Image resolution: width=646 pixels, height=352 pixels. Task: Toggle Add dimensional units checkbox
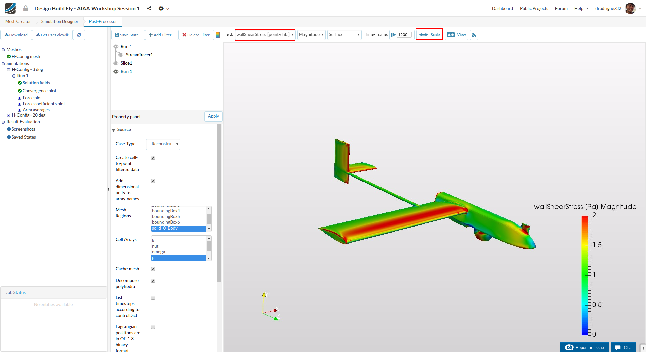click(x=153, y=181)
